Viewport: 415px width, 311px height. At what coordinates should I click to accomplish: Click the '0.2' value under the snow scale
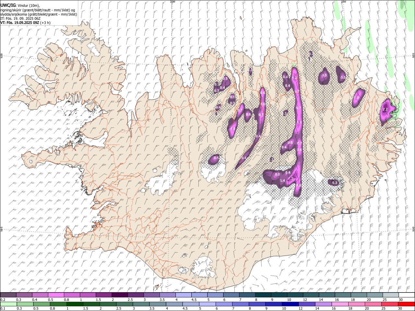tap(3, 300)
